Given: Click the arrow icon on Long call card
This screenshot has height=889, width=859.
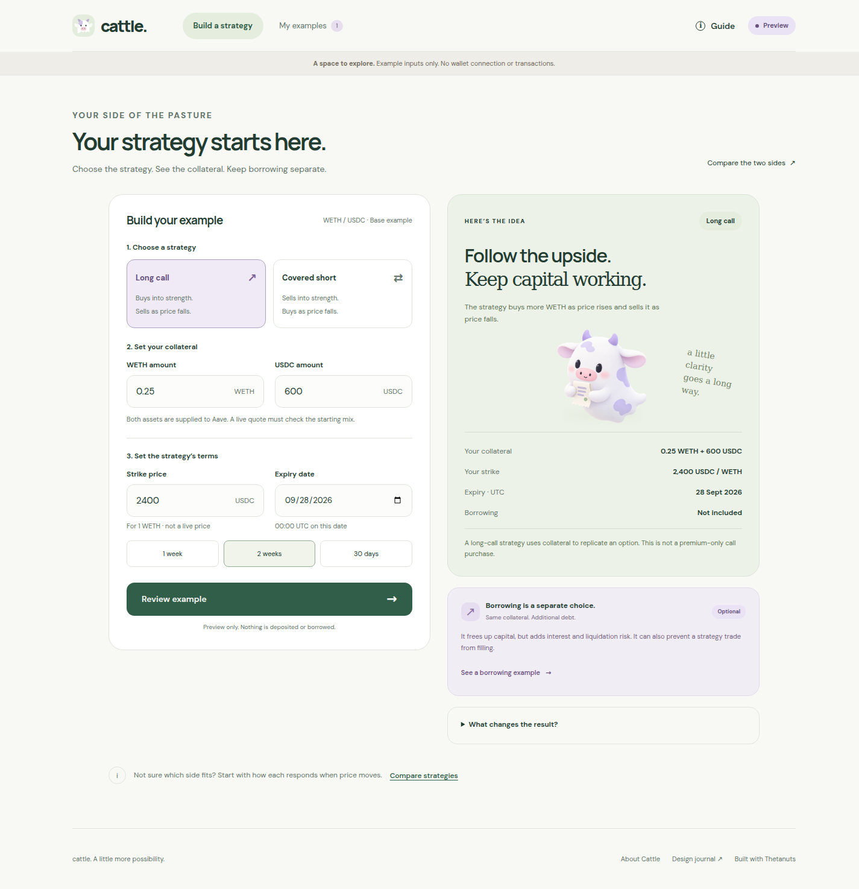Looking at the screenshot, I should [x=252, y=277].
